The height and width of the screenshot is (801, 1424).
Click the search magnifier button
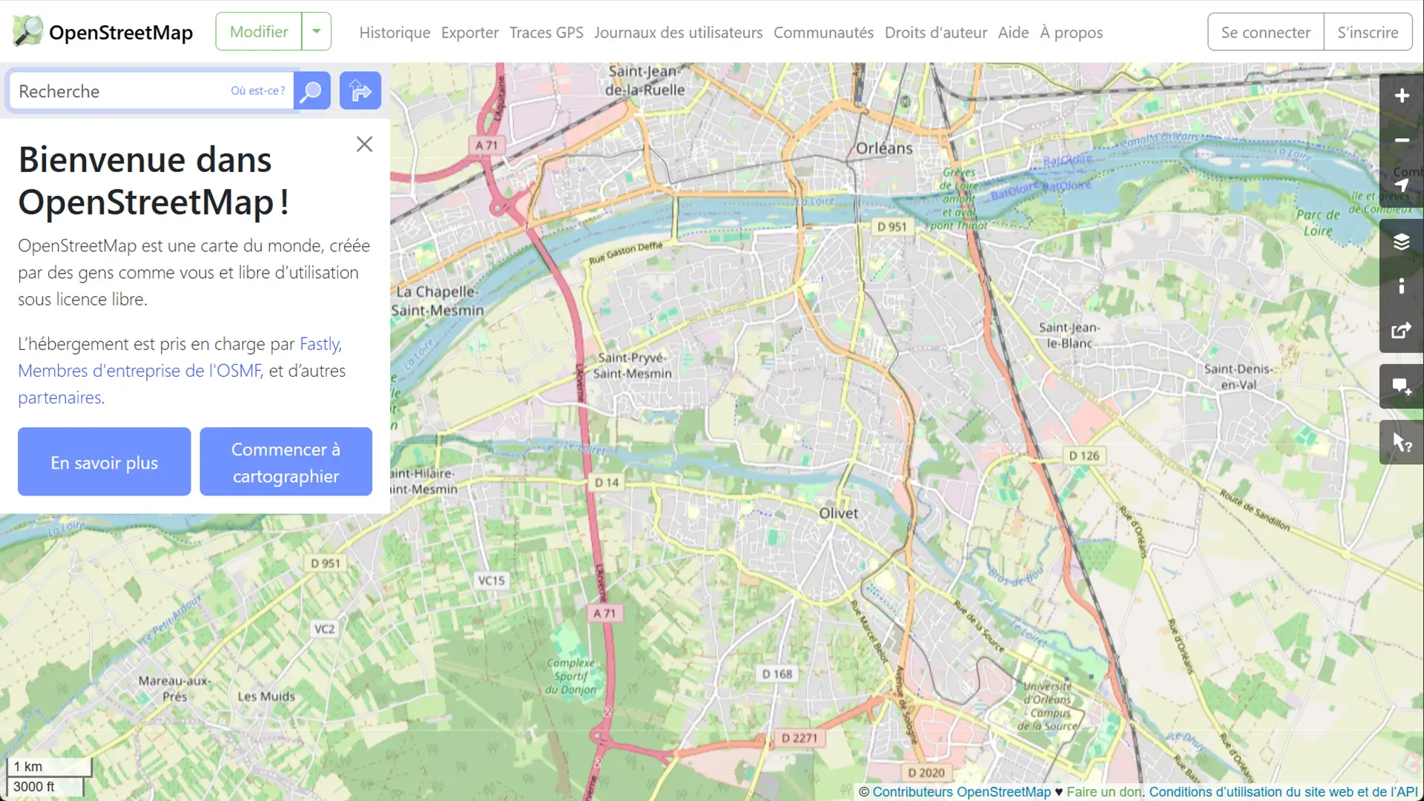coord(312,90)
